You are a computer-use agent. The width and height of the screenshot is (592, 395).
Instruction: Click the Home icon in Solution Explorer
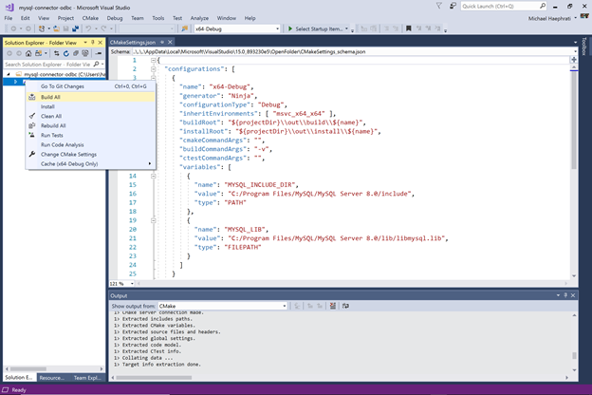[28, 53]
